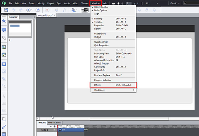
Task: Click the current slide number field
Action: pyautogui.click(x=128, y=3)
